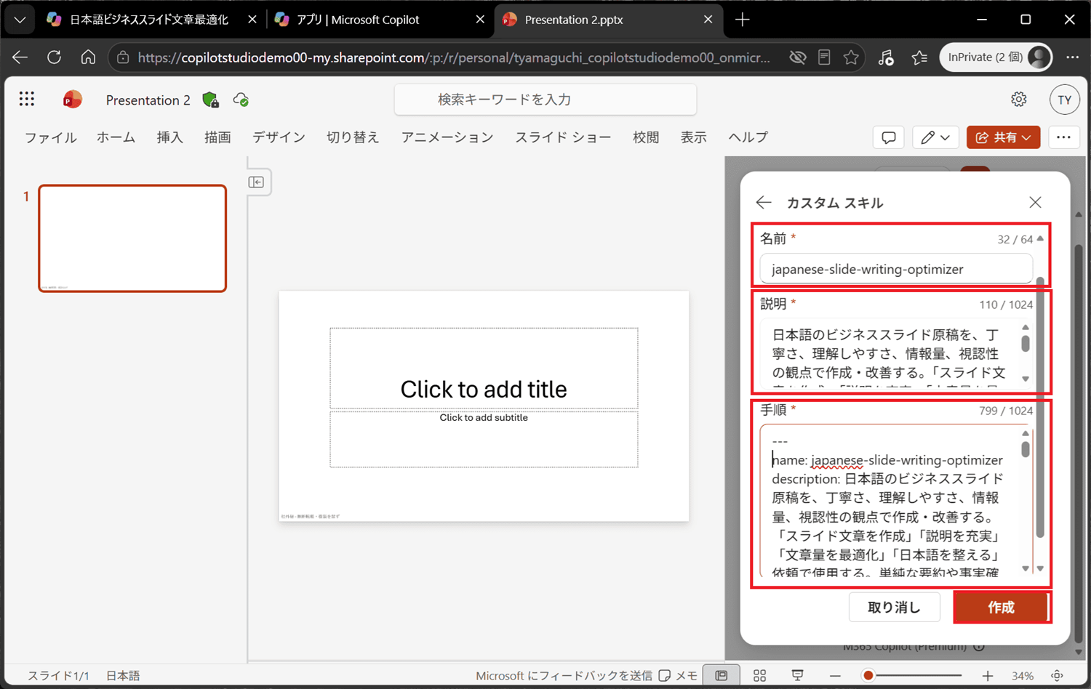This screenshot has height=689, width=1091.
Task: Click Microsoft にフィードバックを送信 link
Action: [x=564, y=676]
